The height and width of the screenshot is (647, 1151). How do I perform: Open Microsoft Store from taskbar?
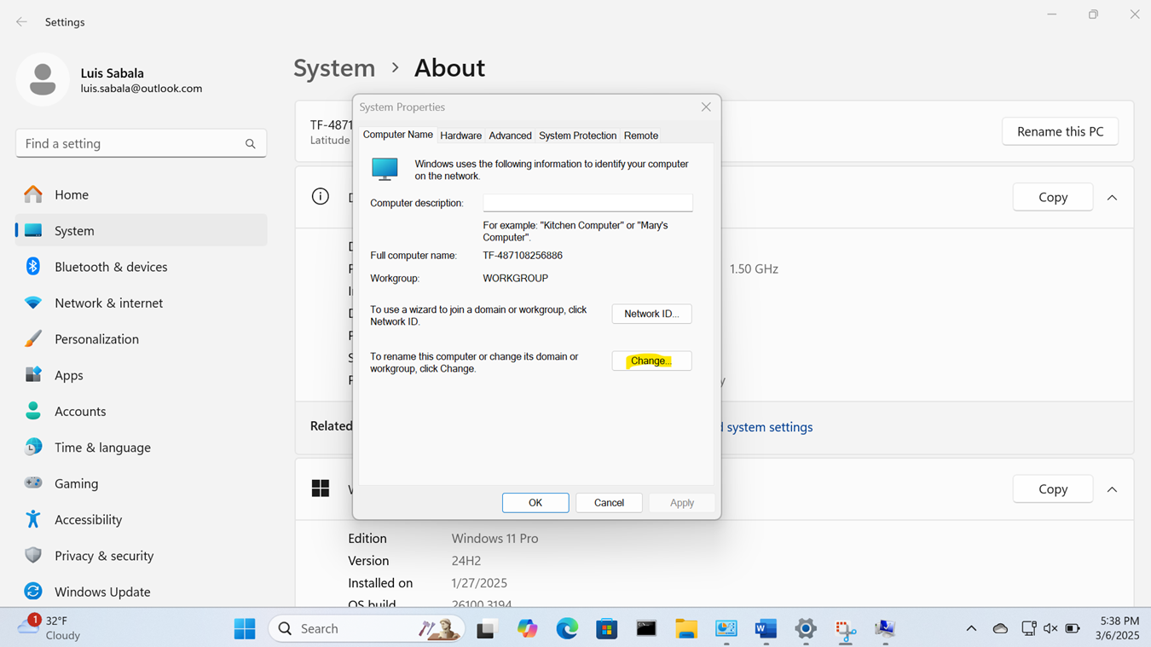(607, 629)
